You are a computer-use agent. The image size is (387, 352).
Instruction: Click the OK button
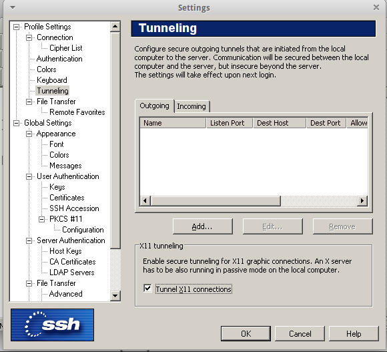click(246, 334)
